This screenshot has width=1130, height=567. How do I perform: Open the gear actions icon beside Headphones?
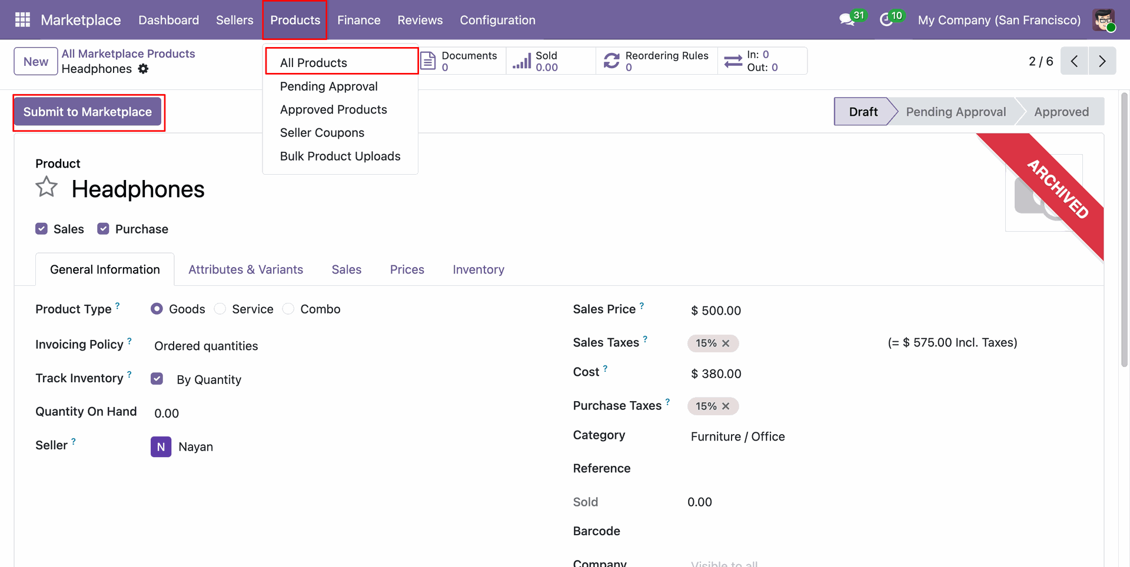pyautogui.click(x=143, y=69)
